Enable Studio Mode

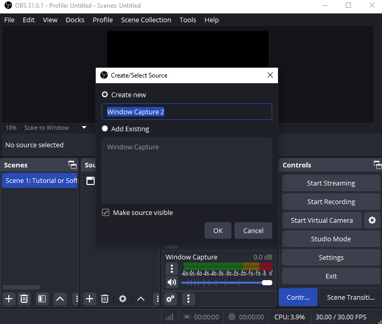pyautogui.click(x=331, y=239)
